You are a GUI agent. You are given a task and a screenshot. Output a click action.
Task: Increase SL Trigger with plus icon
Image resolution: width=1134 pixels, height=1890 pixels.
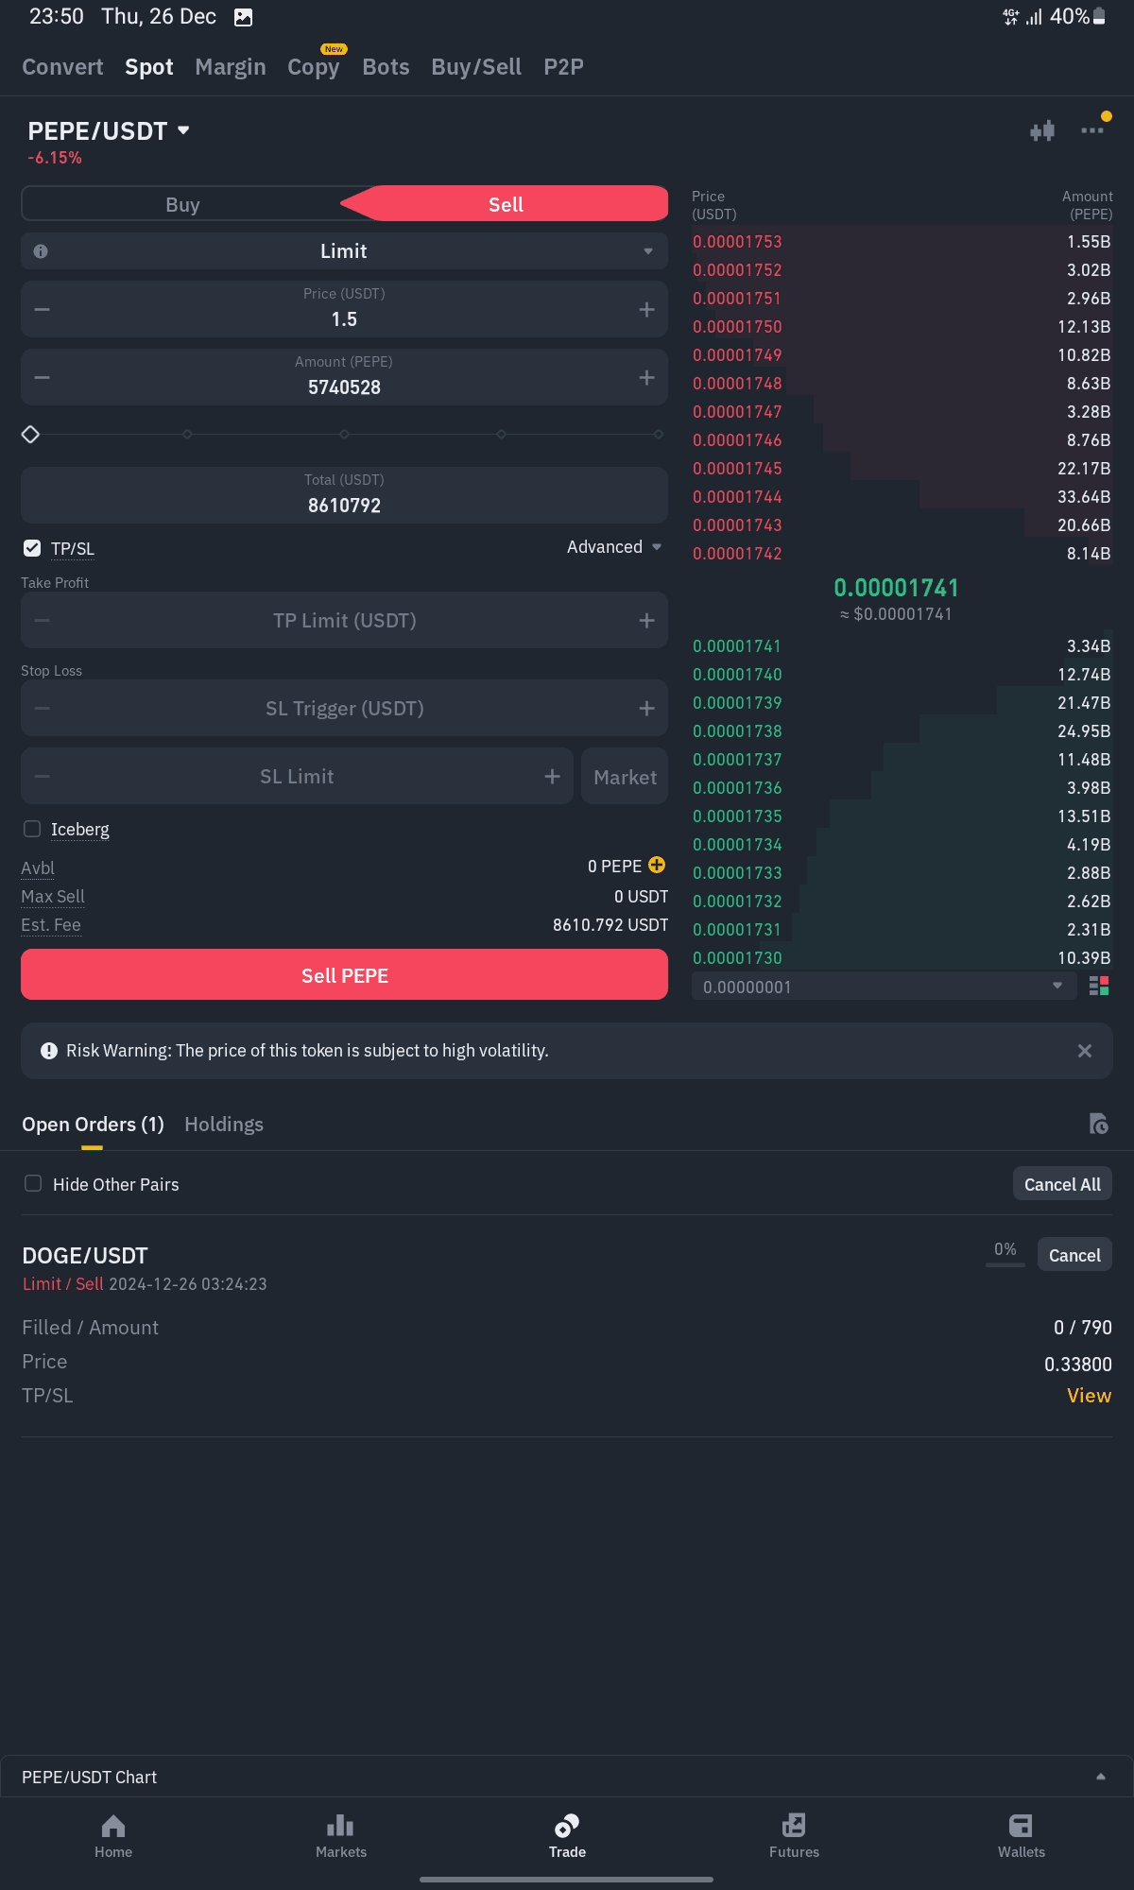point(646,708)
